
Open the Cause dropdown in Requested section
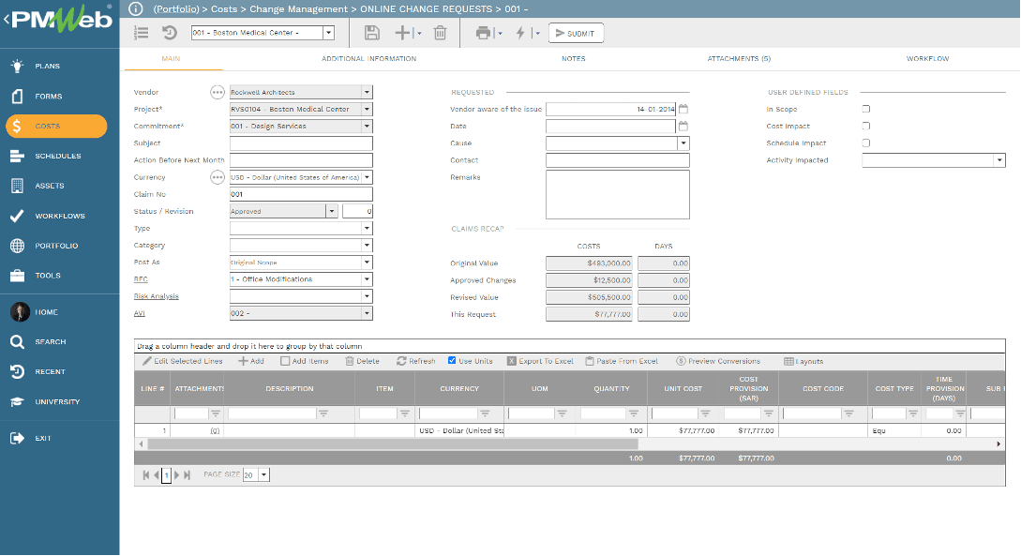pos(683,143)
